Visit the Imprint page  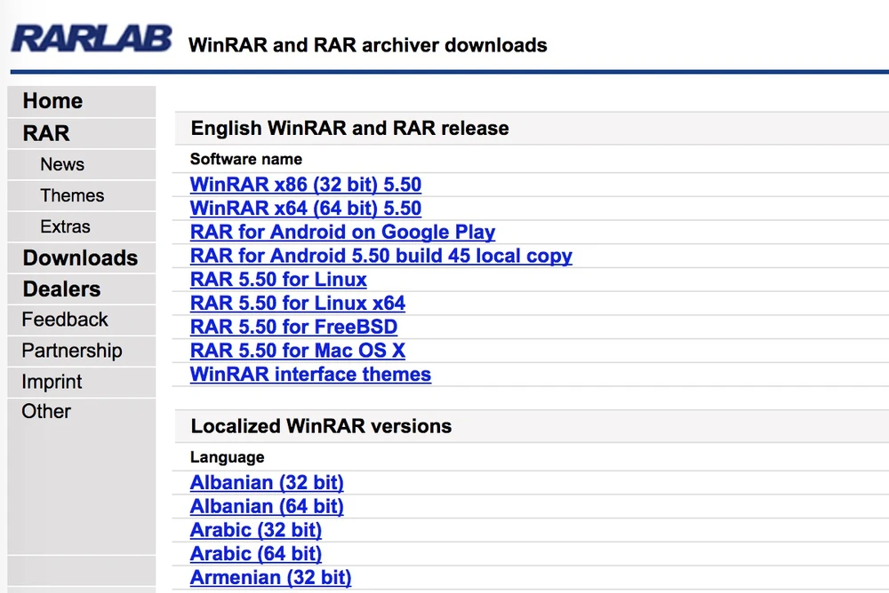click(x=52, y=382)
